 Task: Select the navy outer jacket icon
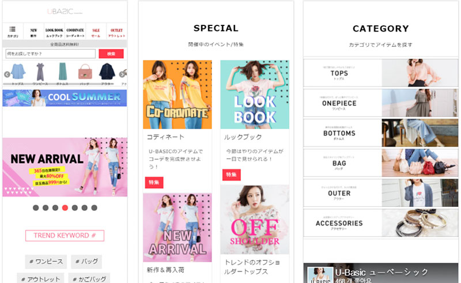click(107, 71)
